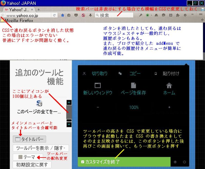This screenshot has height=169, width=205.
Task: Open the small arrow next to green M icon
Action: pyautogui.click(x=151, y=15)
